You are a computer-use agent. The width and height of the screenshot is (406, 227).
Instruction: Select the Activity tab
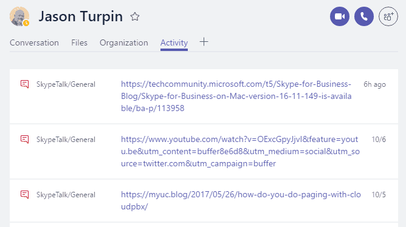[174, 42]
